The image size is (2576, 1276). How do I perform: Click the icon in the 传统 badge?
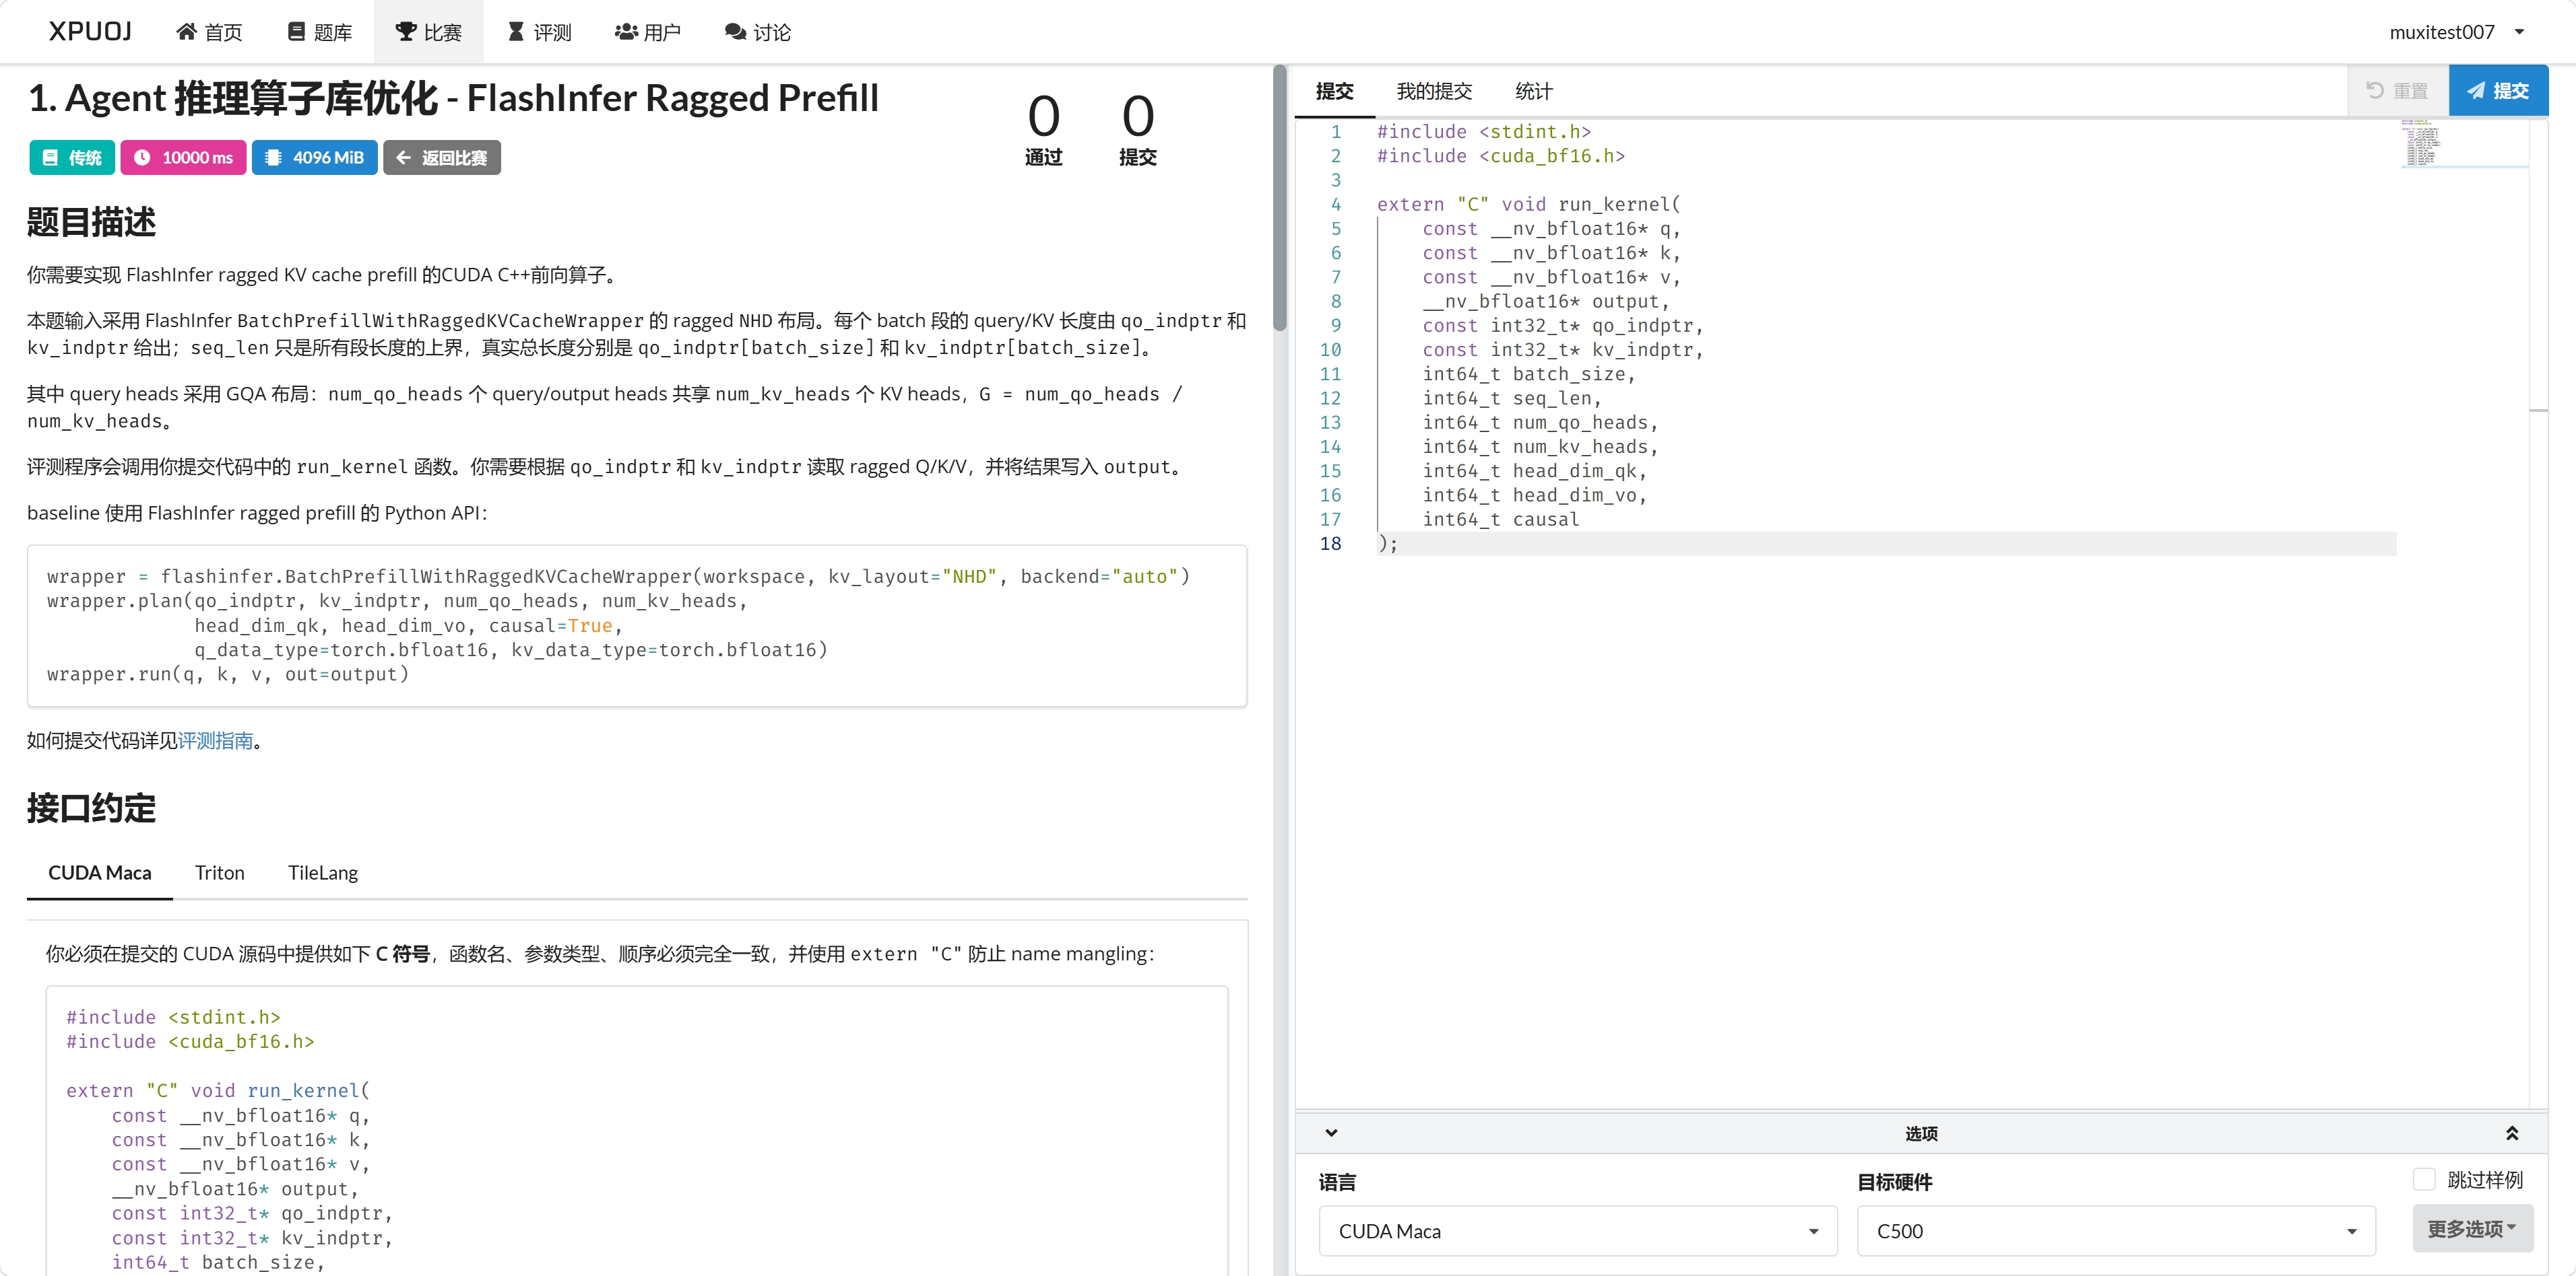click(x=50, y=157)
